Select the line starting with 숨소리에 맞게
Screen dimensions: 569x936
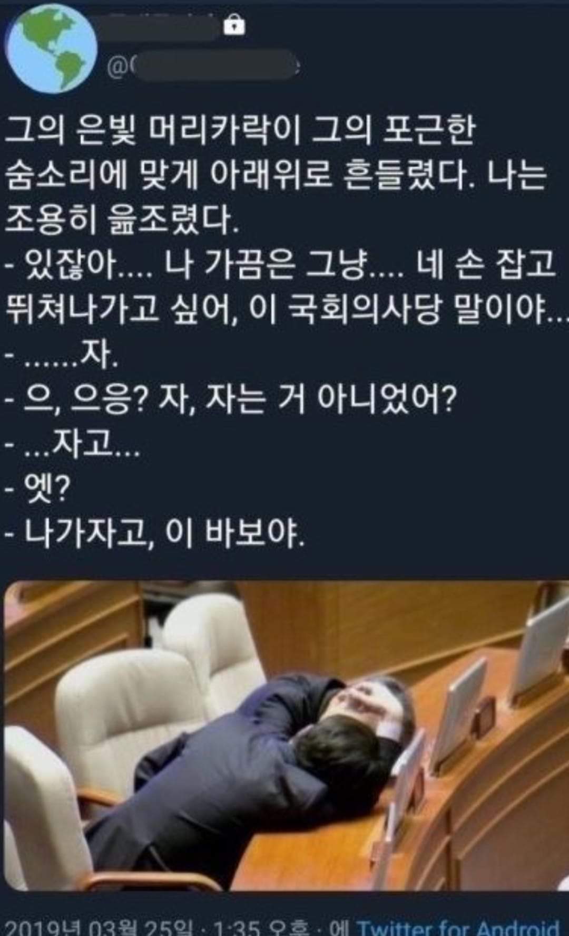click(277, 175)
